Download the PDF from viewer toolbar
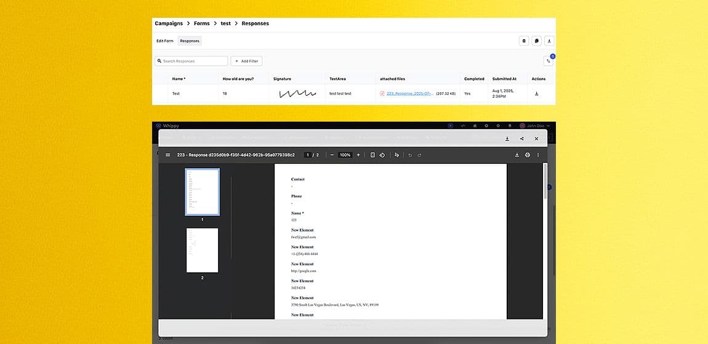This screenshot has height=344, width=708. [517, 155]
